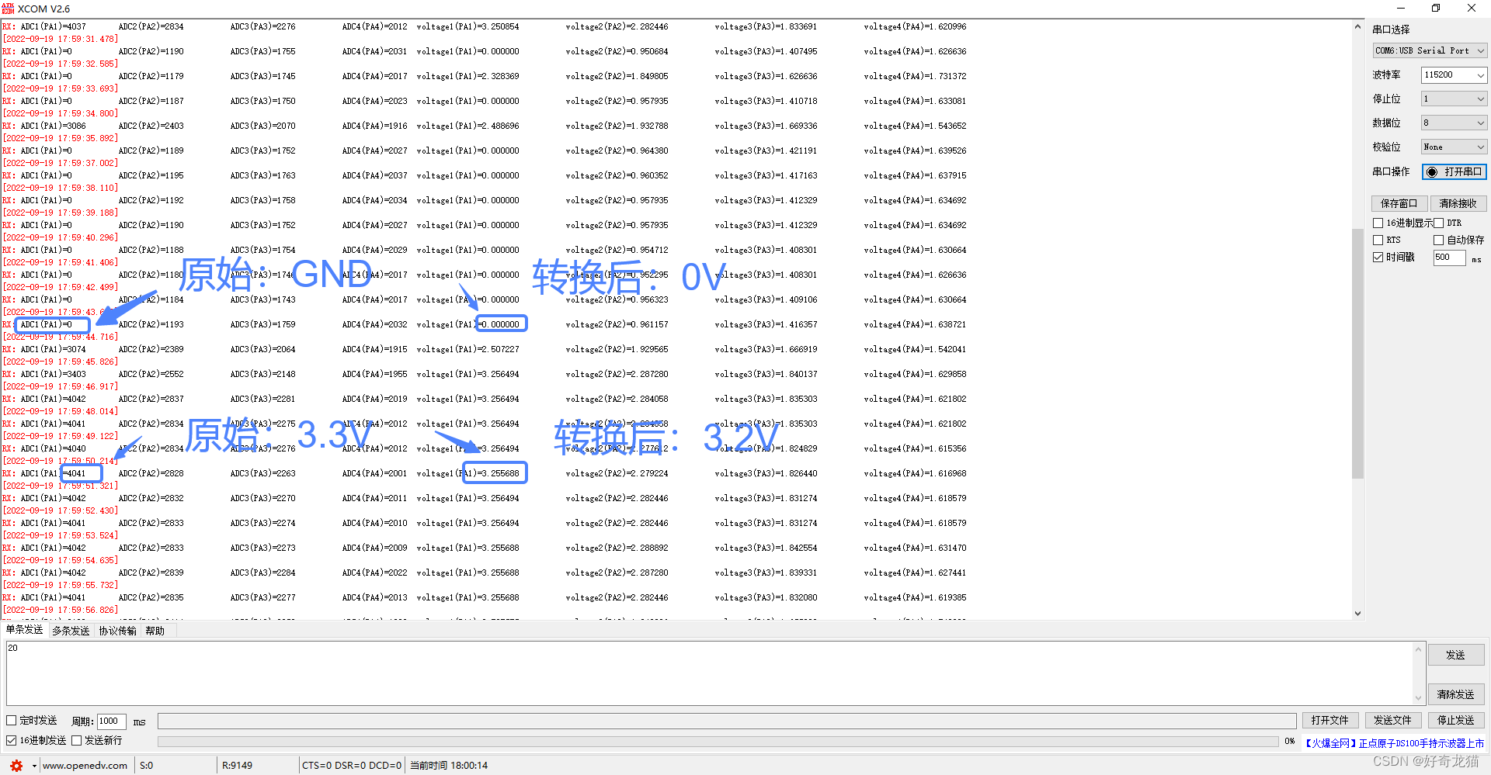Screen dimensions: 1491x775
Task: Open the settings gear in status bar
Action: (x=16, y=766)
